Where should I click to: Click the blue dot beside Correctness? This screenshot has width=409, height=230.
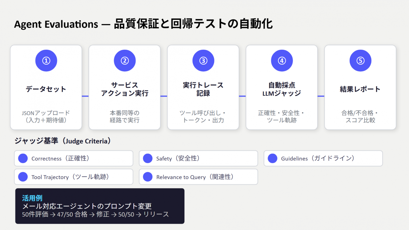click(23, 158)
